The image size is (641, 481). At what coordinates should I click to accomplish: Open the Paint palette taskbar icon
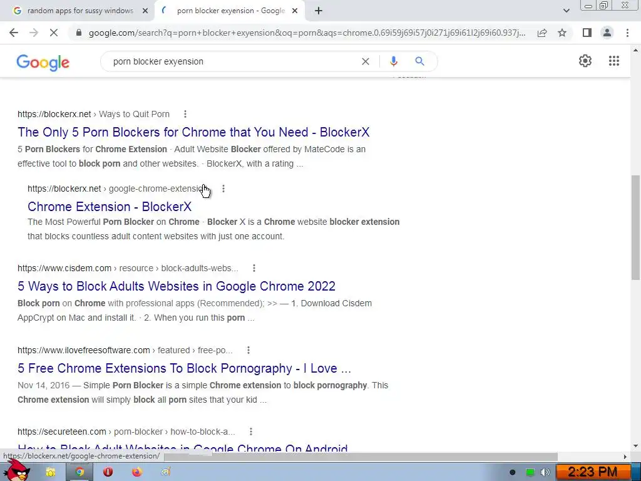point(165,472)
